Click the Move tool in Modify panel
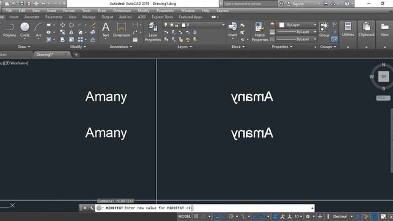This screenshot has height=221, width=393. tap(63, 25)
